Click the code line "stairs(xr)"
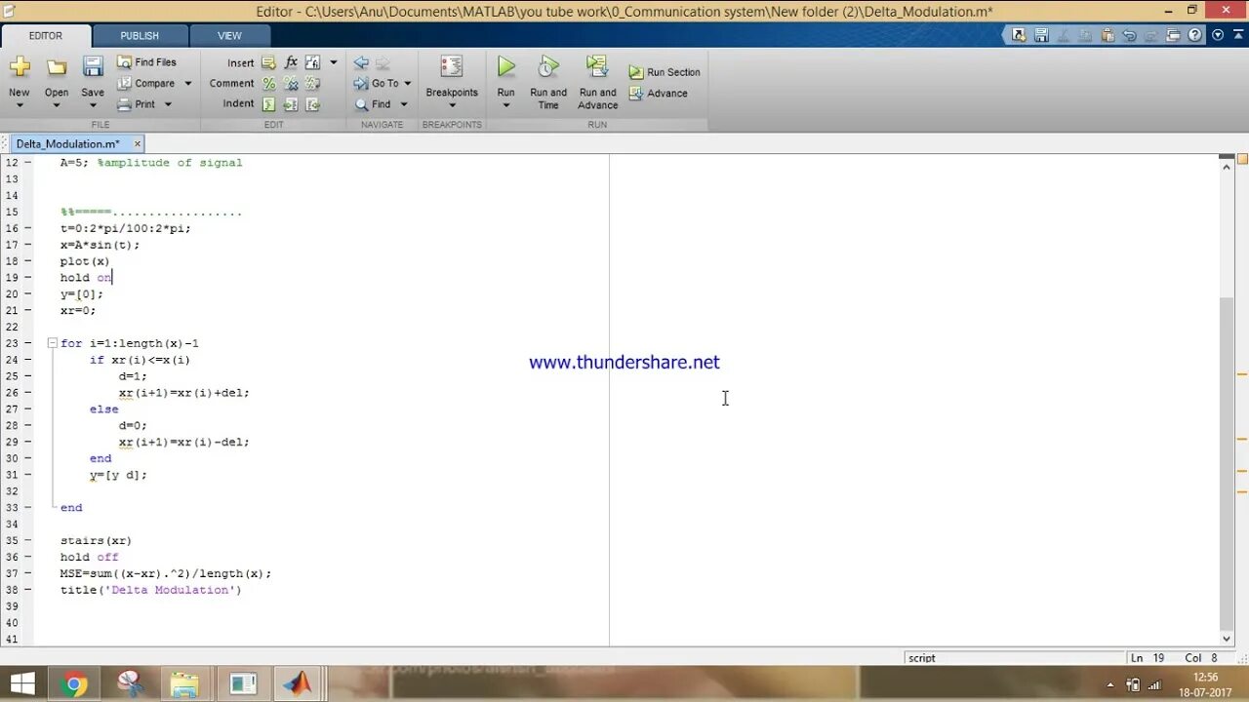The image size is (1249, 702). pyautogui.click(x=96, y=540)
